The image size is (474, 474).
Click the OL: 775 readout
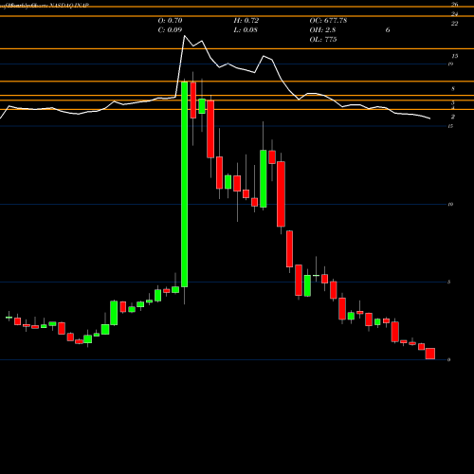click(323, 40)
